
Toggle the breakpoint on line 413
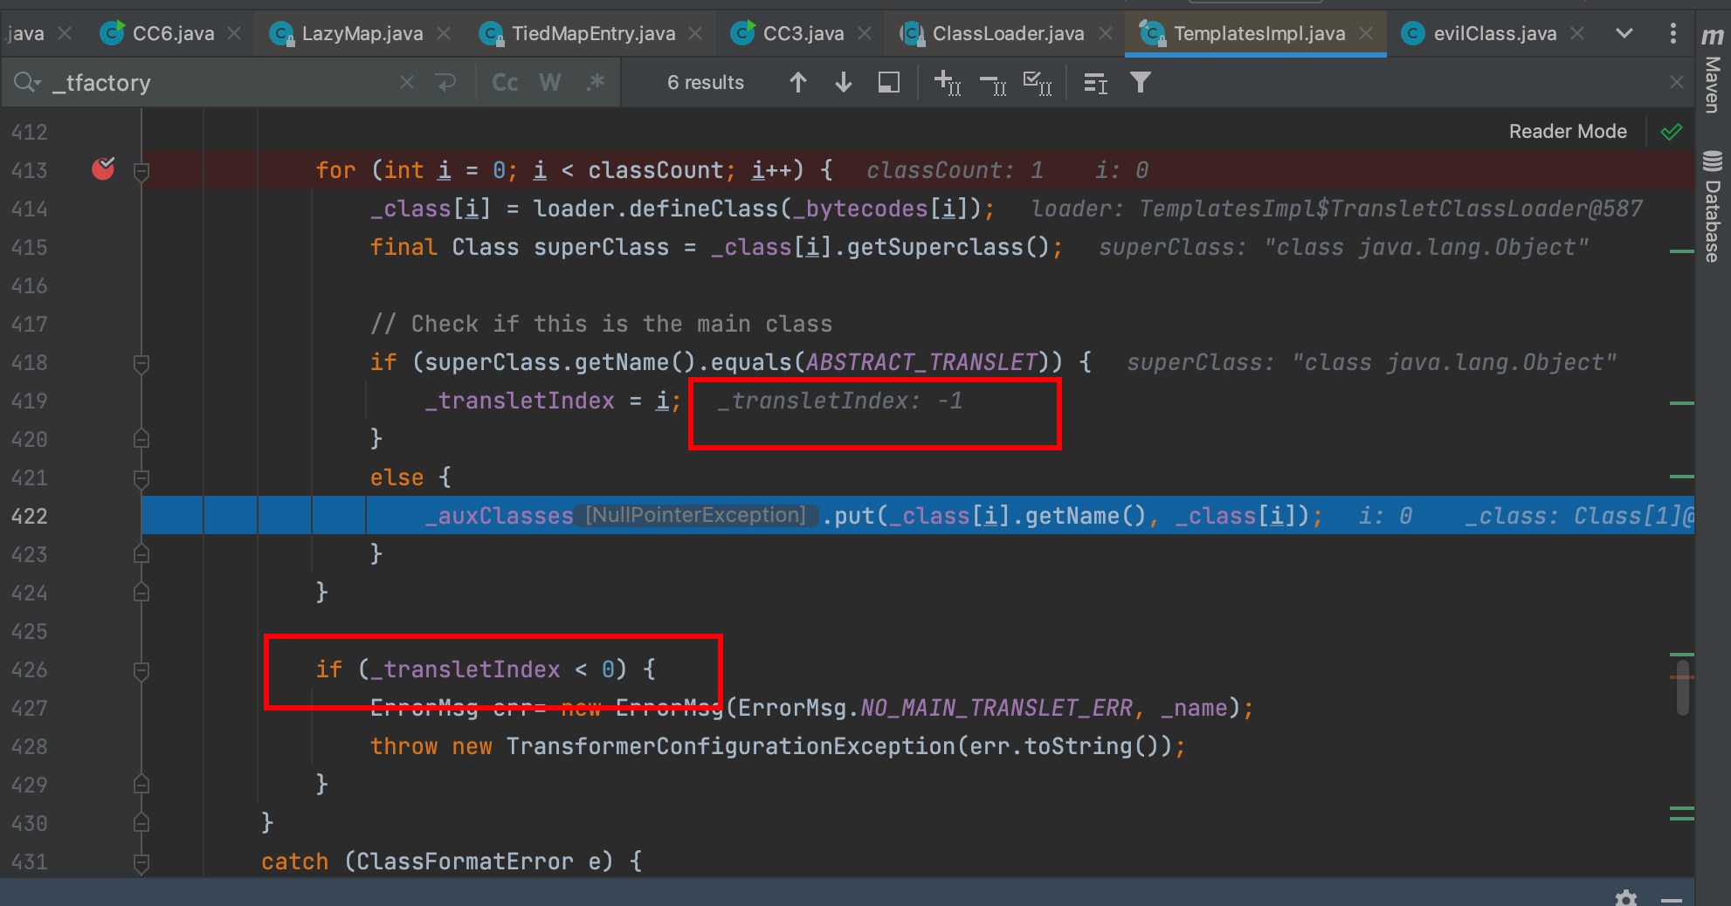click(x=103, y=168)
